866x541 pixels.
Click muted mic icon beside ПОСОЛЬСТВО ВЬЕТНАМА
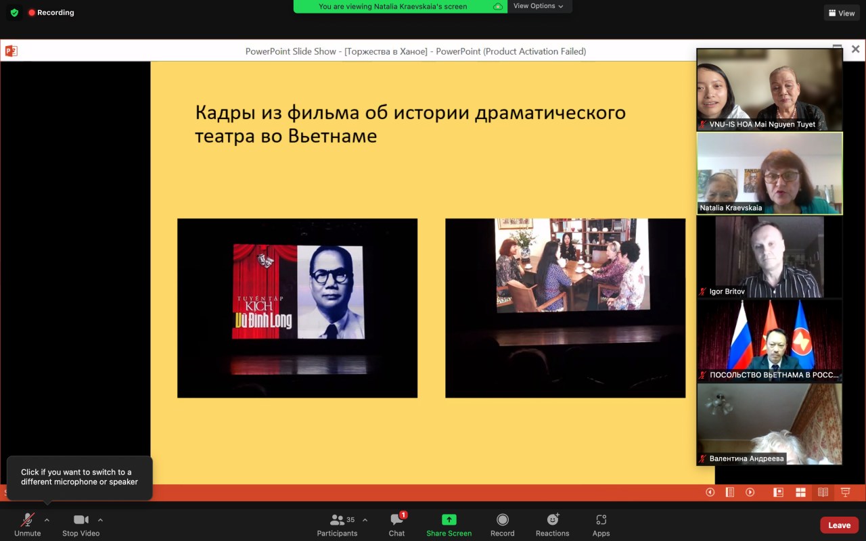click(703, 375)
